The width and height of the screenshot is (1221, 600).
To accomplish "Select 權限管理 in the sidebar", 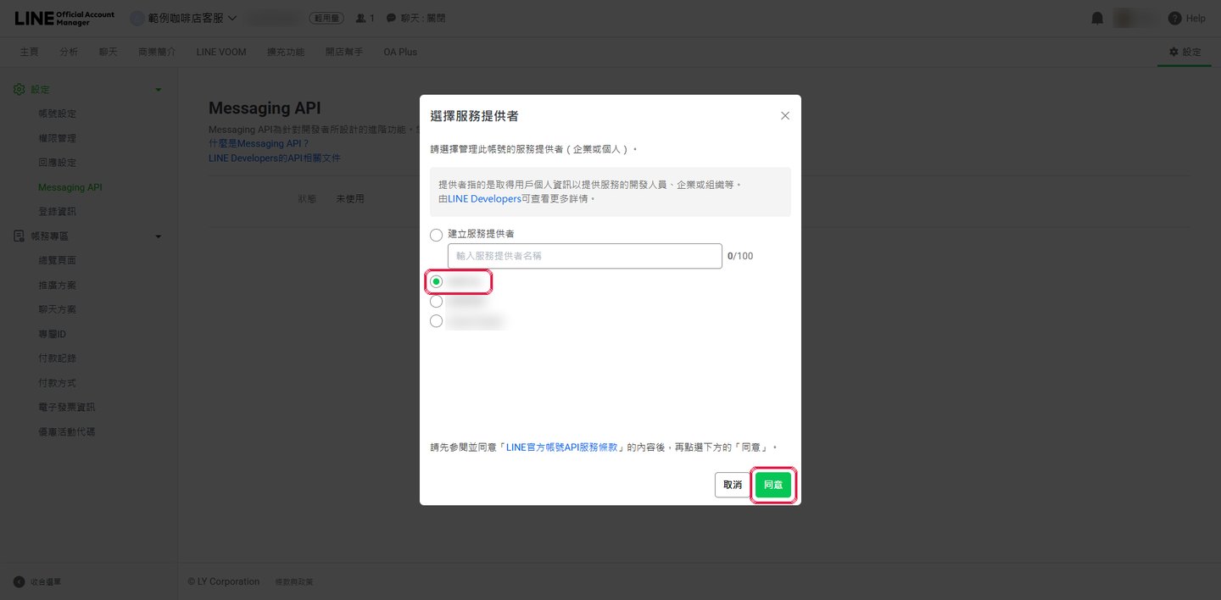I will (58, 138).
